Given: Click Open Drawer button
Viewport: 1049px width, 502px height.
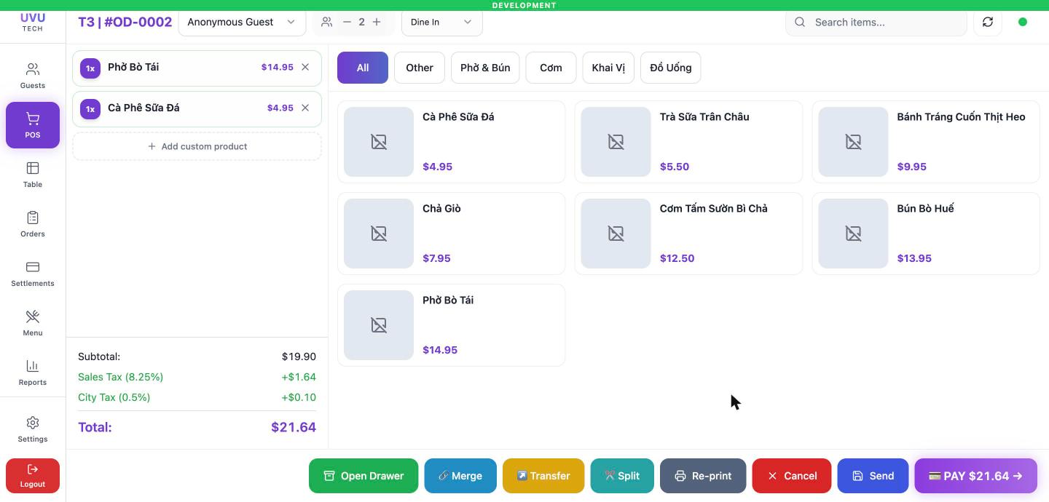Looking at the screenshot, I should point(364,476).
